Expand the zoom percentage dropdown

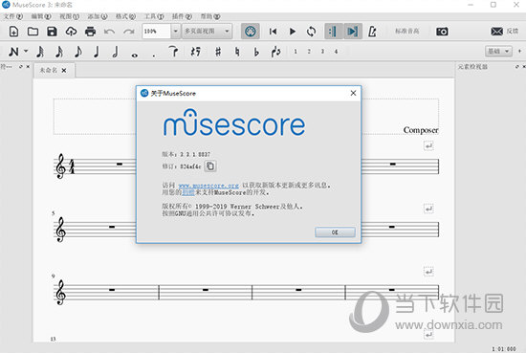tap(175, 32)
